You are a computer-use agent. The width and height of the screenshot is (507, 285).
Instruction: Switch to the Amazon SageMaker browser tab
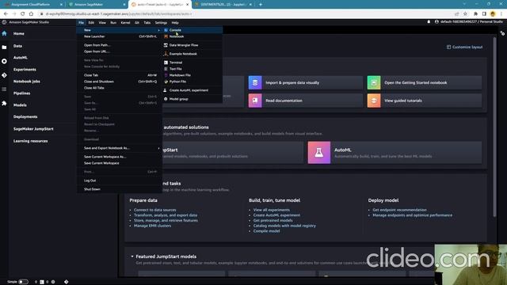[x=96, y=5]
